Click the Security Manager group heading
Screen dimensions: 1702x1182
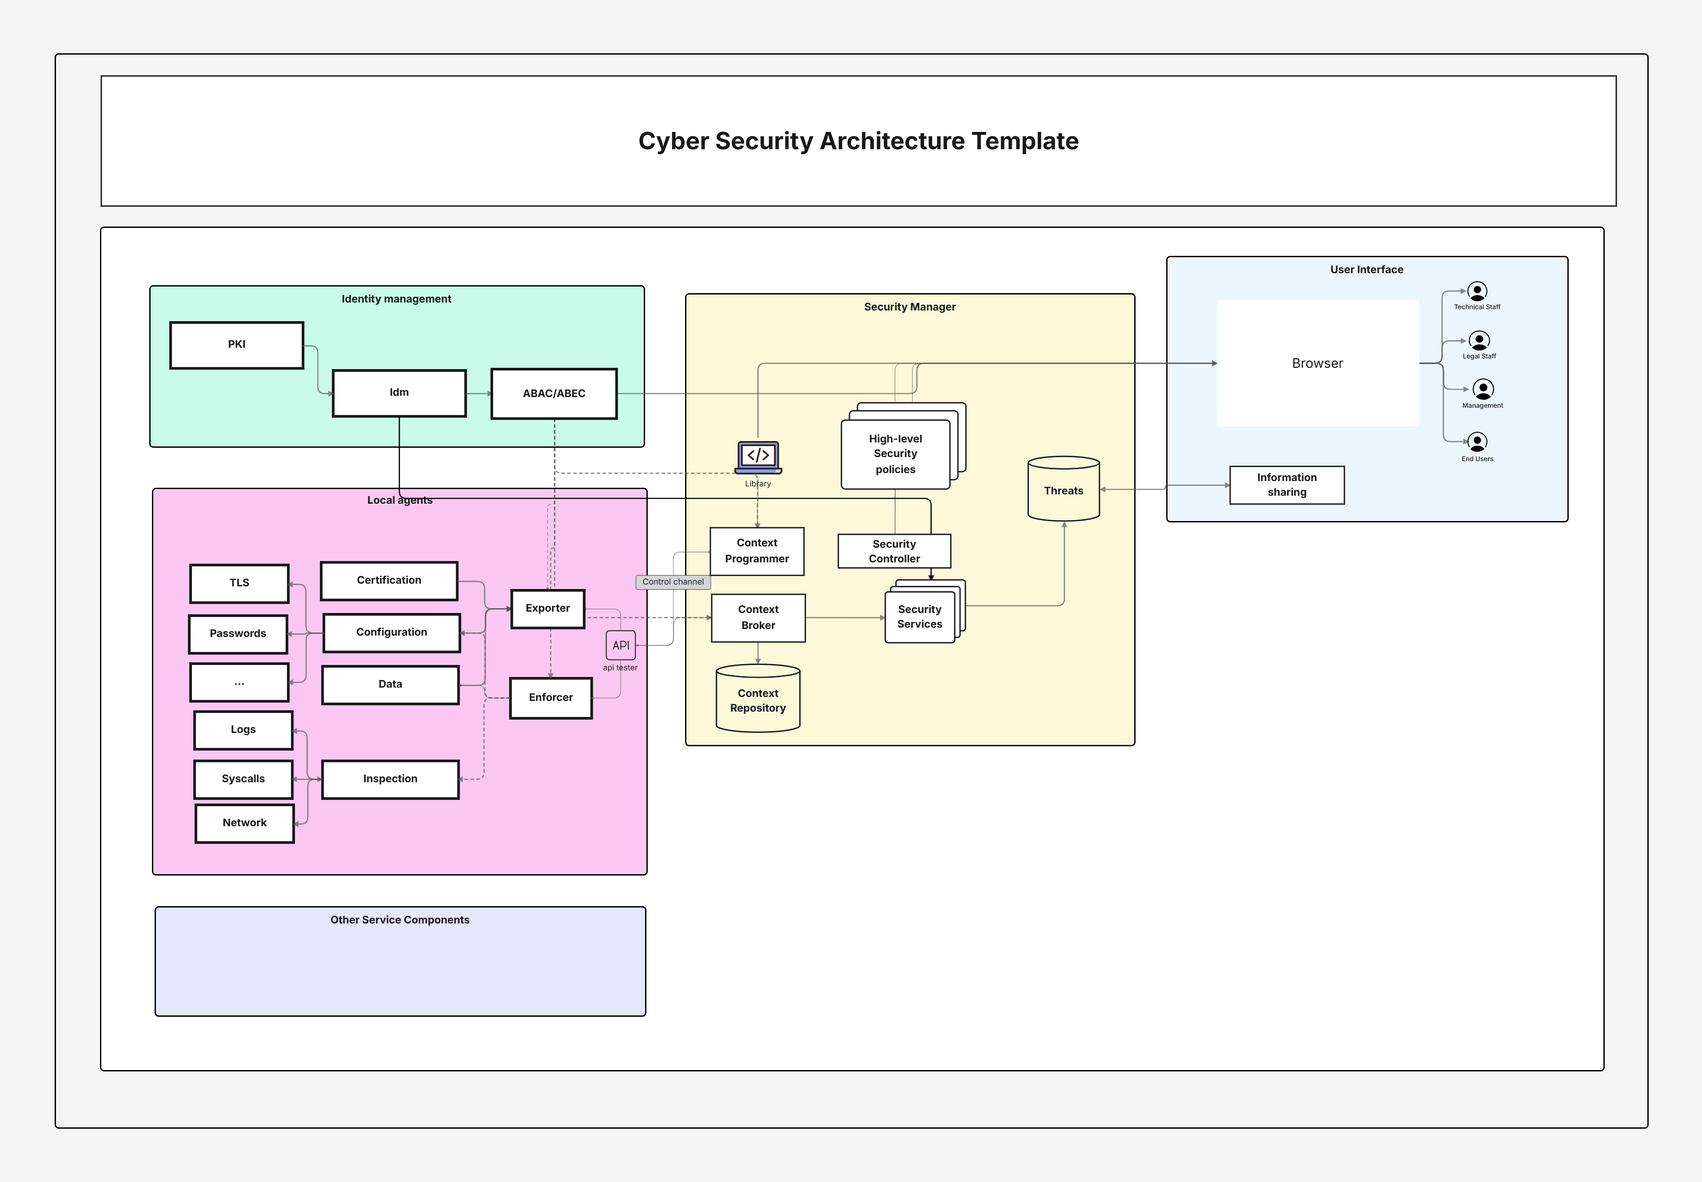pos(909,306)
